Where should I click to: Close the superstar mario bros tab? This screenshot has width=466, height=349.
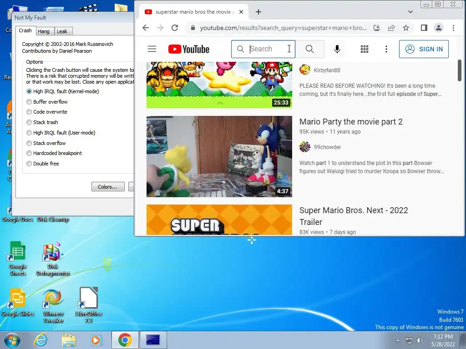(x=241, y=12)
